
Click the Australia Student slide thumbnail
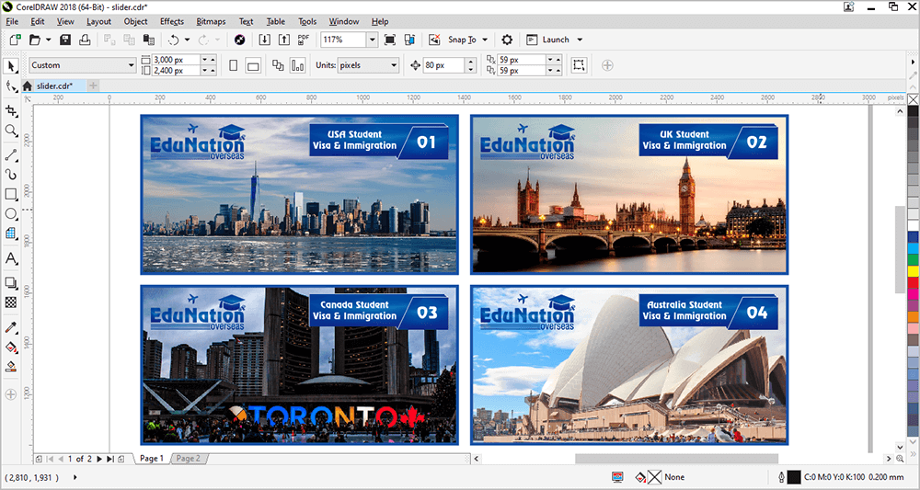[629, 365]
